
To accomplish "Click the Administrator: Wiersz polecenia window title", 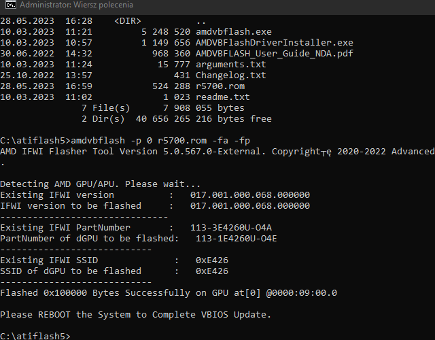I will point(76,5).
